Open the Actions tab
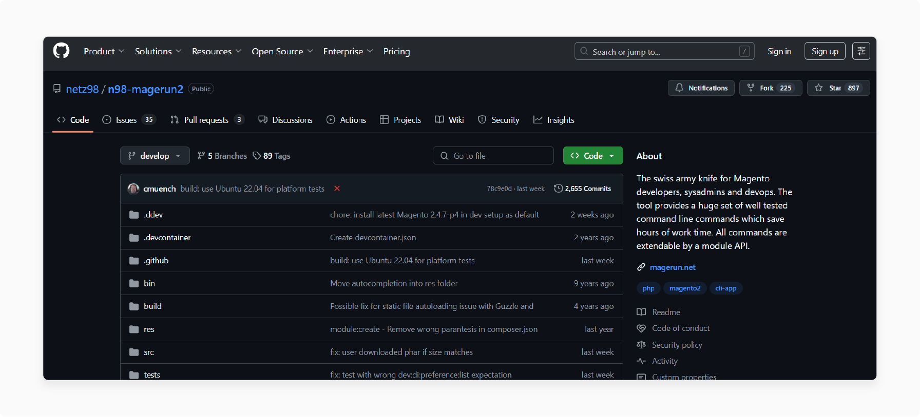This screenshot has height=417, width=920. click(346, 120)
